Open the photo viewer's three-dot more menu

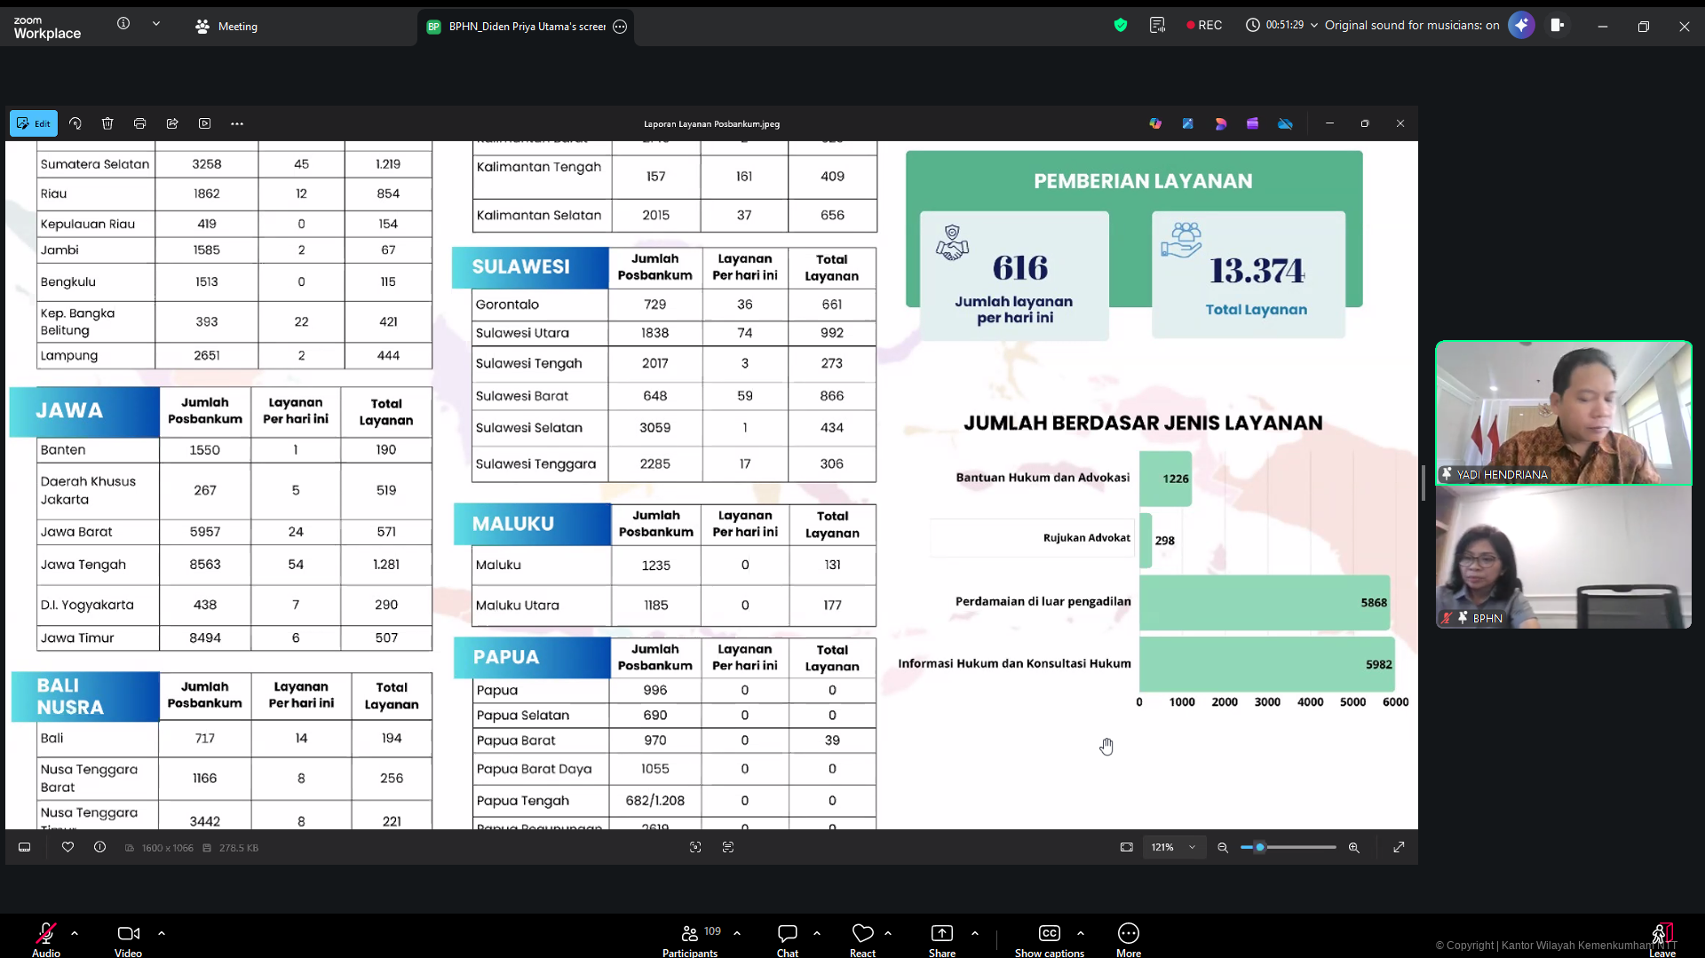tap(237, 123)
